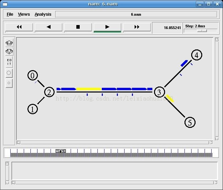This screenshot has width=223, height=190.
Task: Minimize the nam window
Action: (x=200, y=4)
